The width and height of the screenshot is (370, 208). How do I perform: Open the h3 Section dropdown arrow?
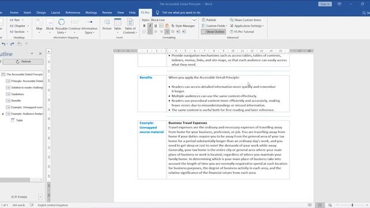point(28,32)
